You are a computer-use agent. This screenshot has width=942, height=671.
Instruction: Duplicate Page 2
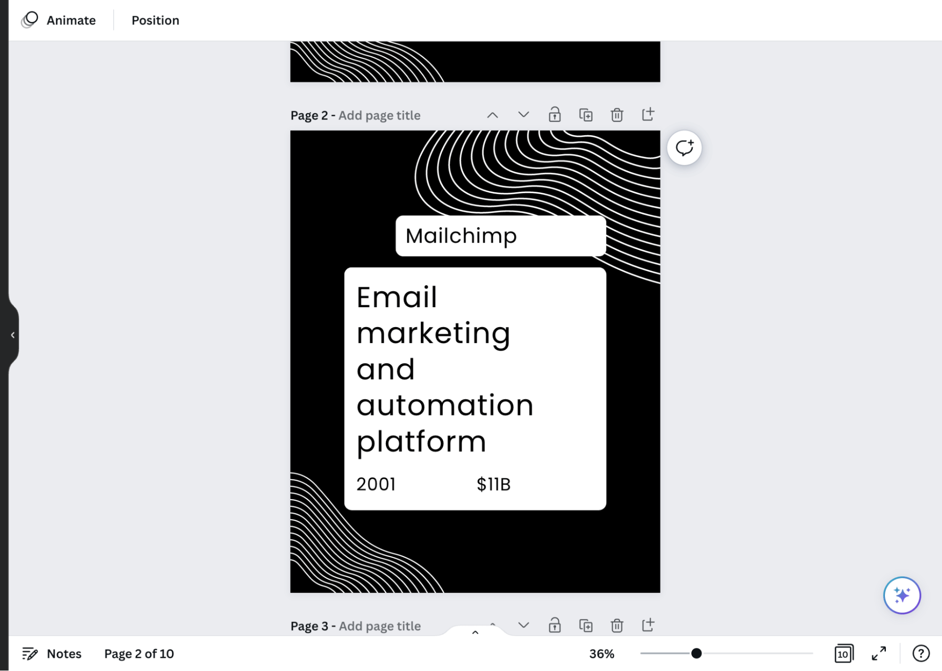click(586, 115)
